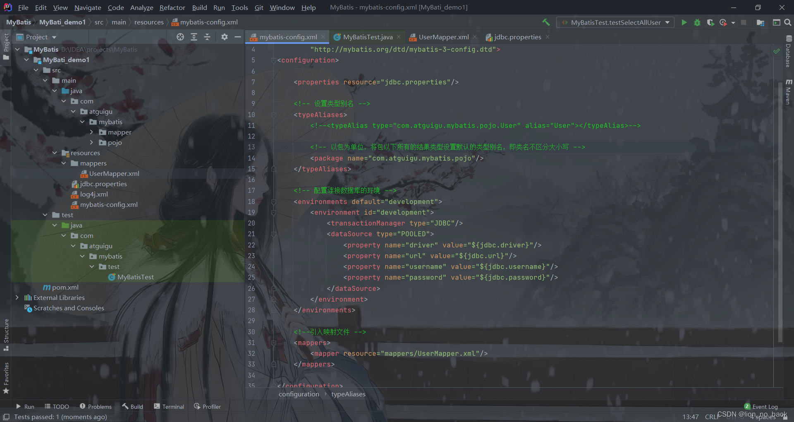794x422 pixels.
Task: Open the Refactor menu
Action: coord(172,7)
